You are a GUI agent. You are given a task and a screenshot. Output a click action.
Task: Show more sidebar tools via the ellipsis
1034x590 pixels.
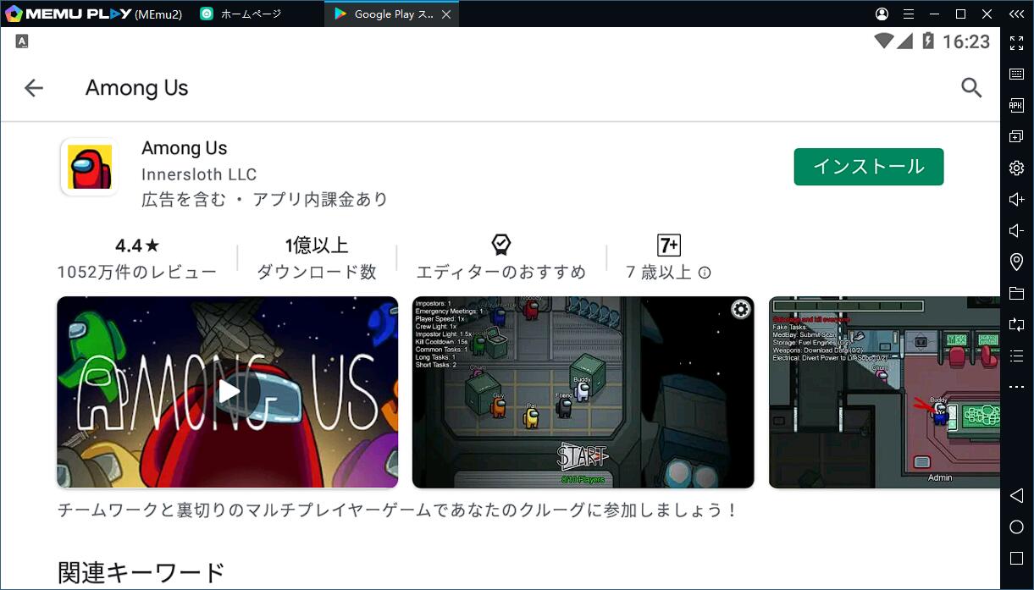pos(1017,387)
